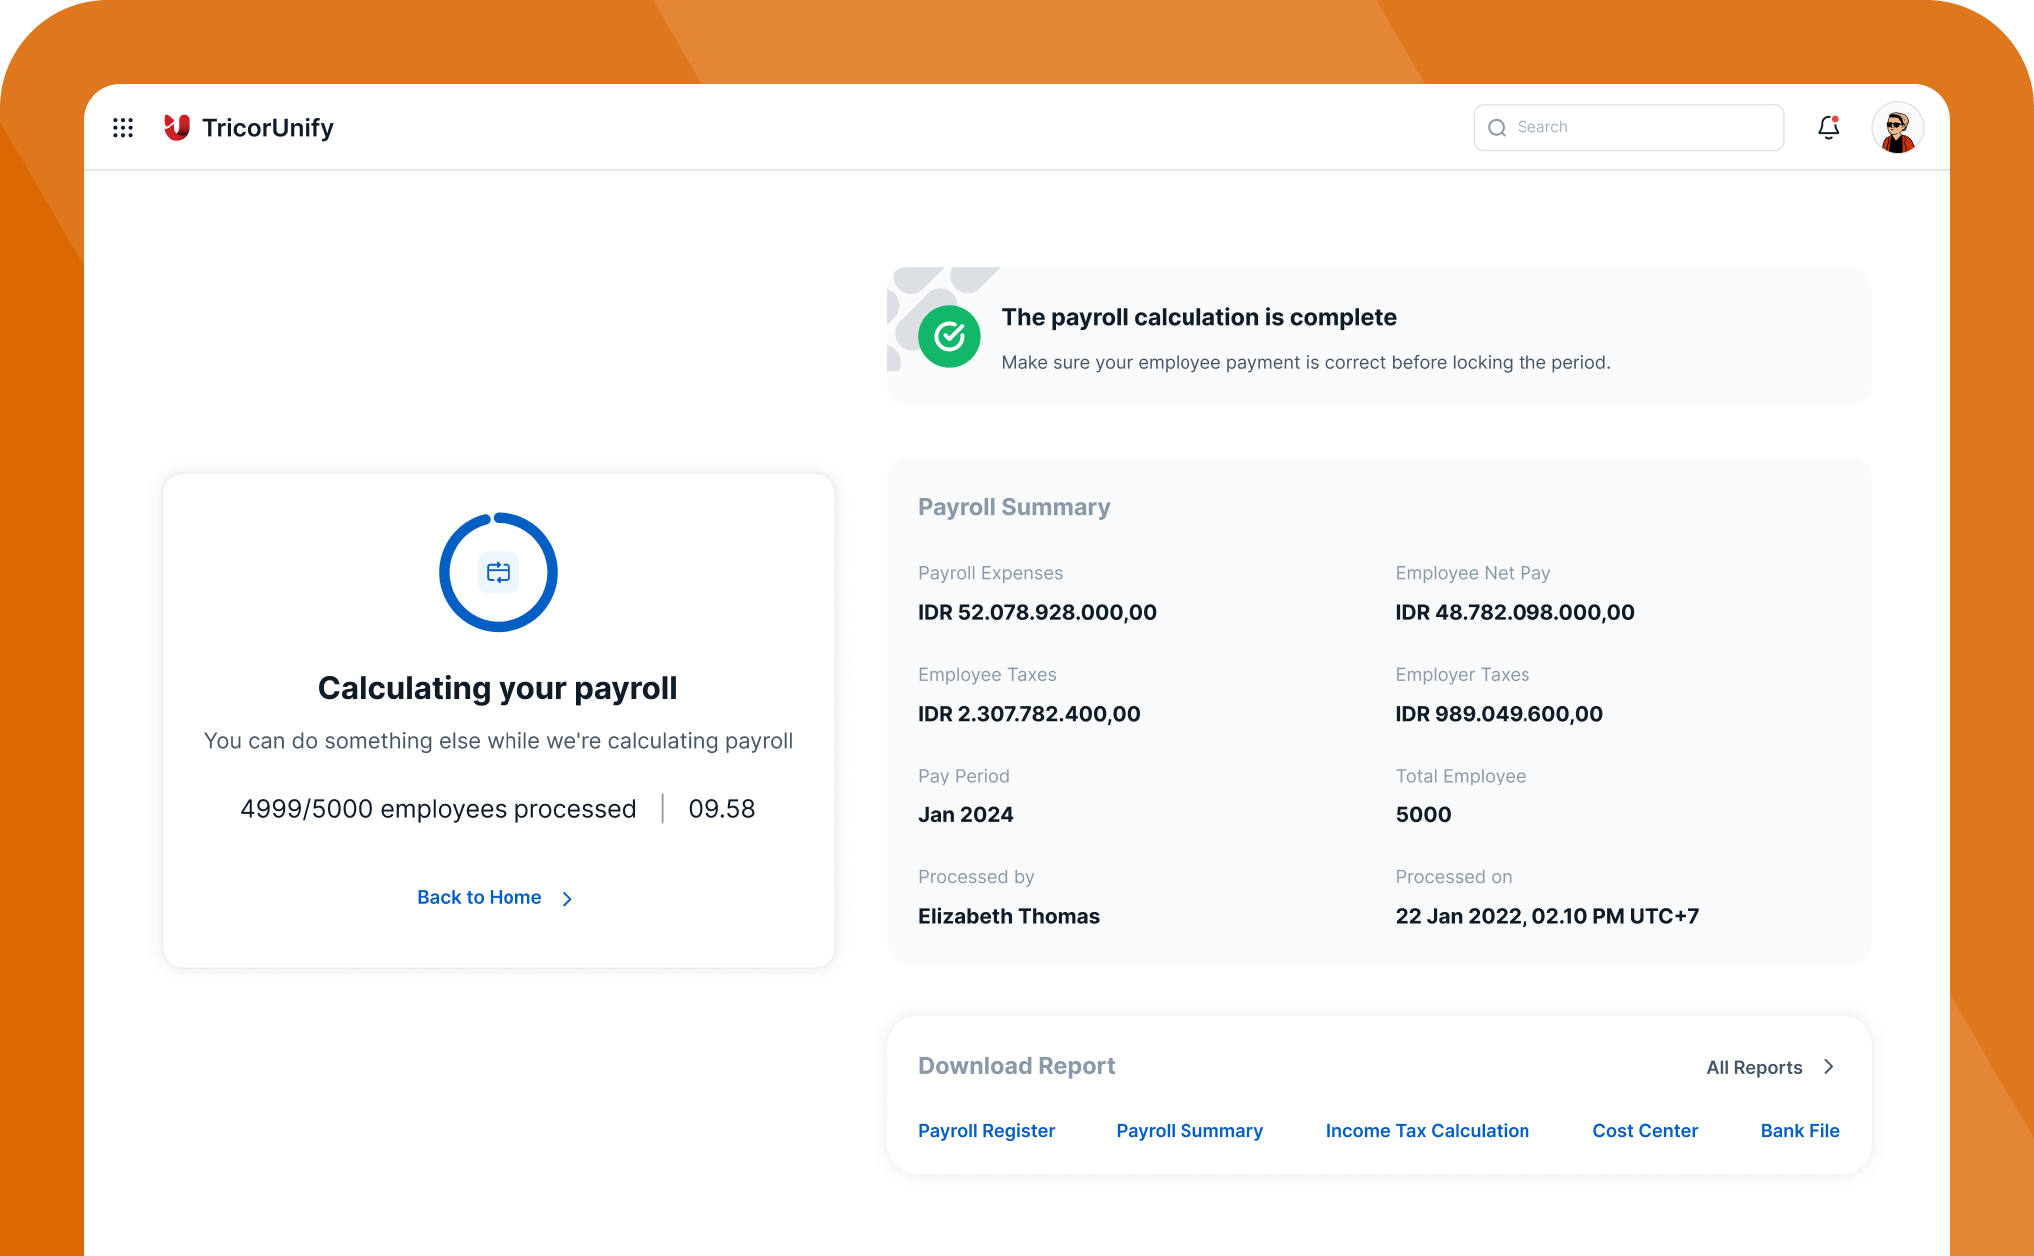Click the payroll calendar icon in progress card
Viewport: 2034px width, 1256px height.
[499, 572]
